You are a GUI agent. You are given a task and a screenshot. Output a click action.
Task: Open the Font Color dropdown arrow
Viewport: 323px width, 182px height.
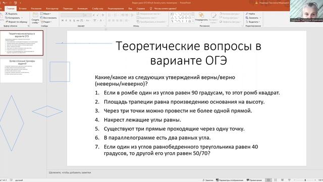(103, 20)
